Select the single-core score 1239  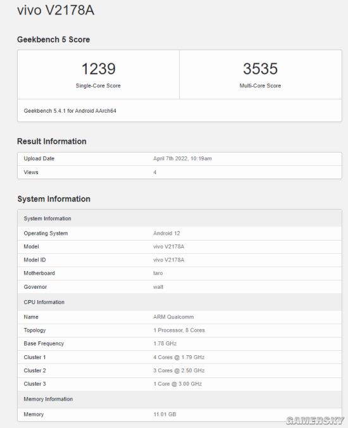pyautogui.click(x=99, y=68)
